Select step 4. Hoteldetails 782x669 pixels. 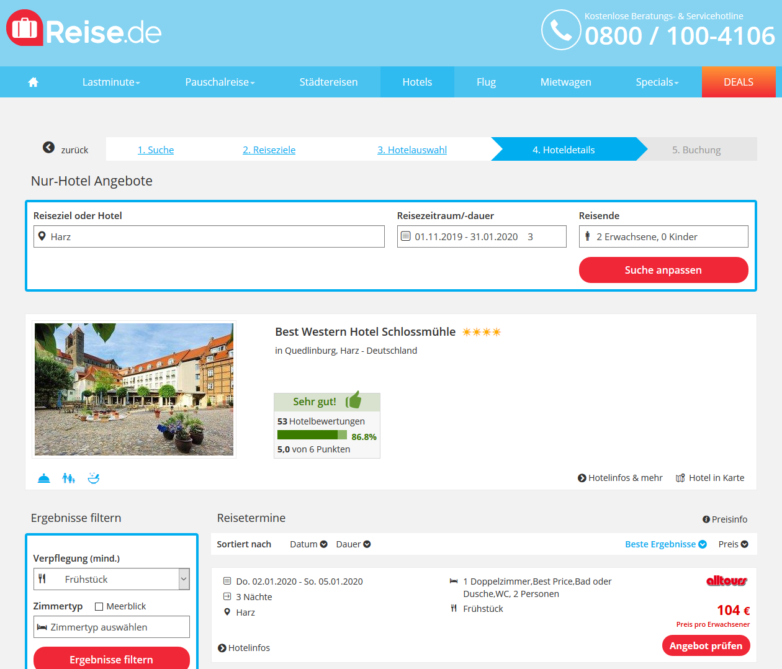click(564, 150)
